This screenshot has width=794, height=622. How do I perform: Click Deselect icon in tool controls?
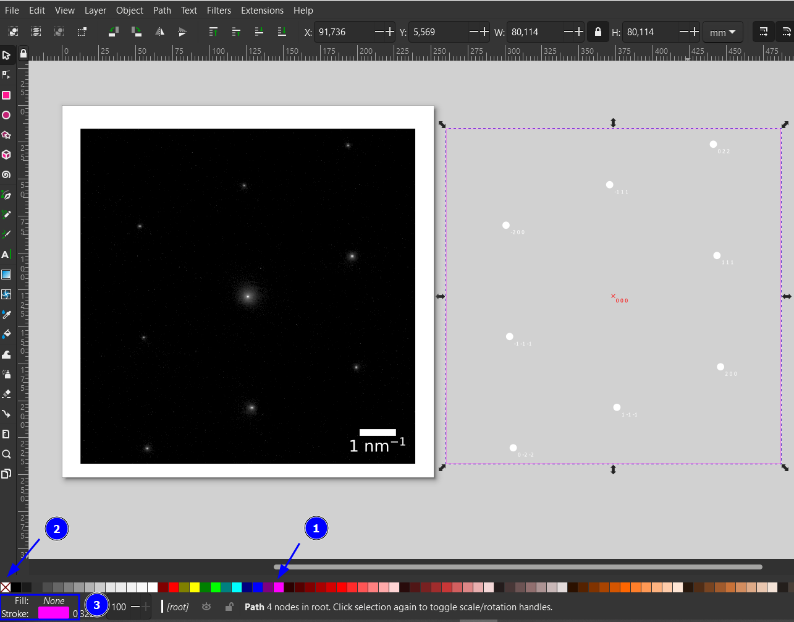point(59,32)
